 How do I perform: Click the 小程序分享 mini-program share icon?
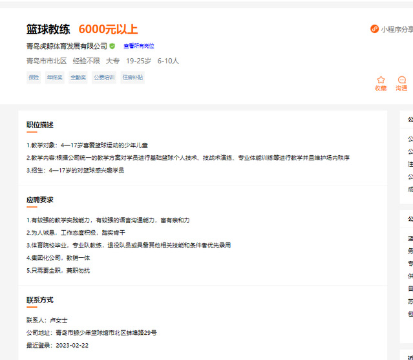click(x=374, y=29)
